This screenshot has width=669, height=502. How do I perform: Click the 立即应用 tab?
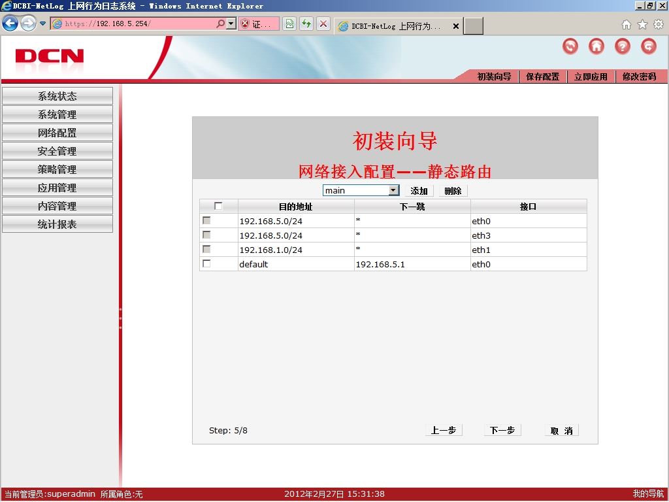(591, 76)
